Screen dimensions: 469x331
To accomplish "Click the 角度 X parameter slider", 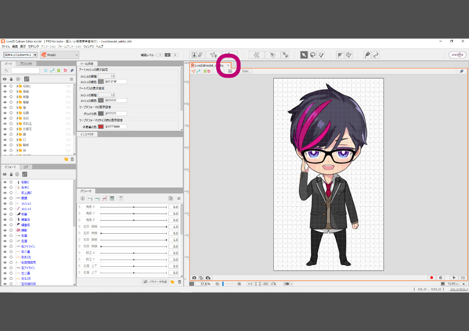I will [134, 207].
